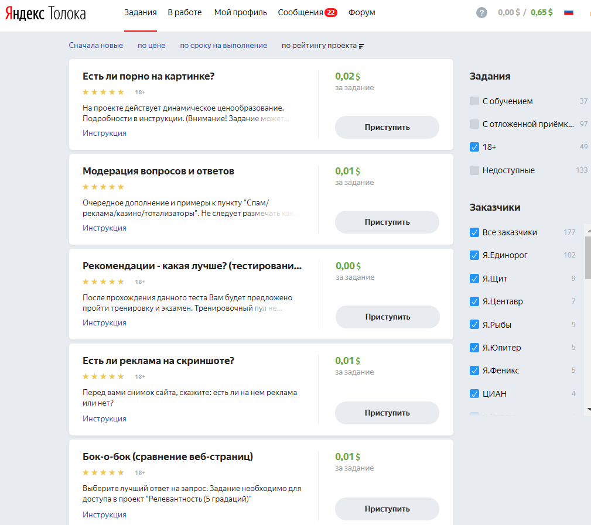
Task: Start 'Есть ли реклама на скриншоте?' task
Action: click(387, 413)
